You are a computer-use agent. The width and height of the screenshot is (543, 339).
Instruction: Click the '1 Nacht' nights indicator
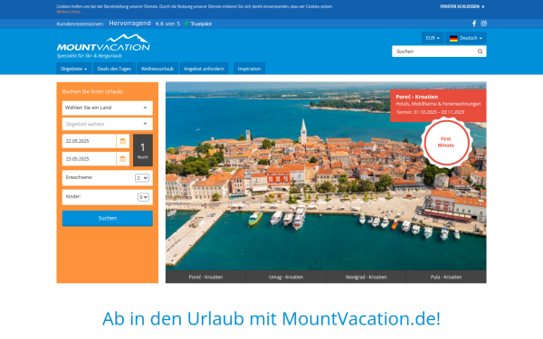[x=143, y=150]
